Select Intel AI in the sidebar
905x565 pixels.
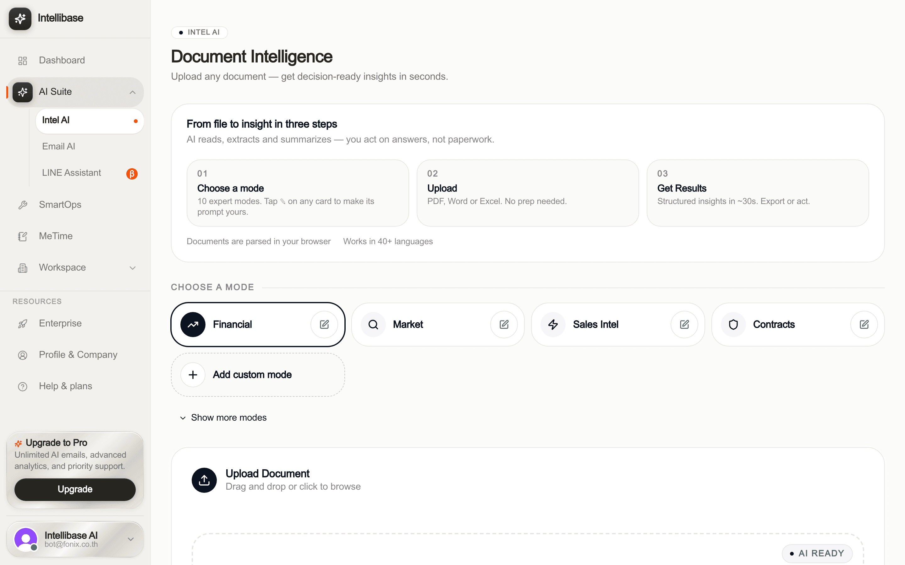click(x=90, y=121)
